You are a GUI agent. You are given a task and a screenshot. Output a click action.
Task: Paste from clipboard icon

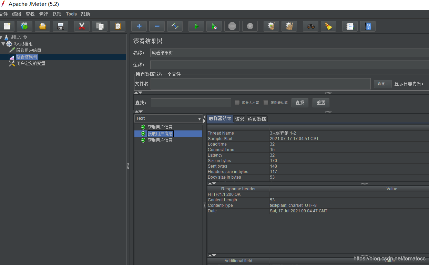118,26
